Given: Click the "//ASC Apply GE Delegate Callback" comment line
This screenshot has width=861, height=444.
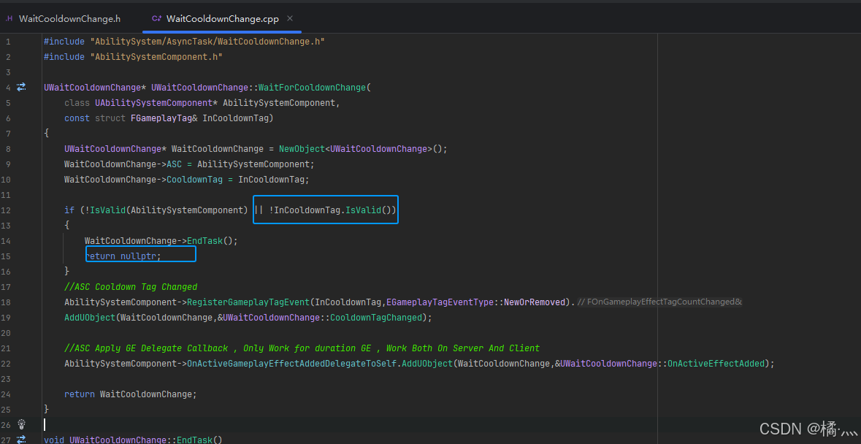Looking at the screenshot, I should (x=302, y=348).
